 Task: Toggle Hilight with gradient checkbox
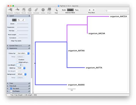[17, 62]
